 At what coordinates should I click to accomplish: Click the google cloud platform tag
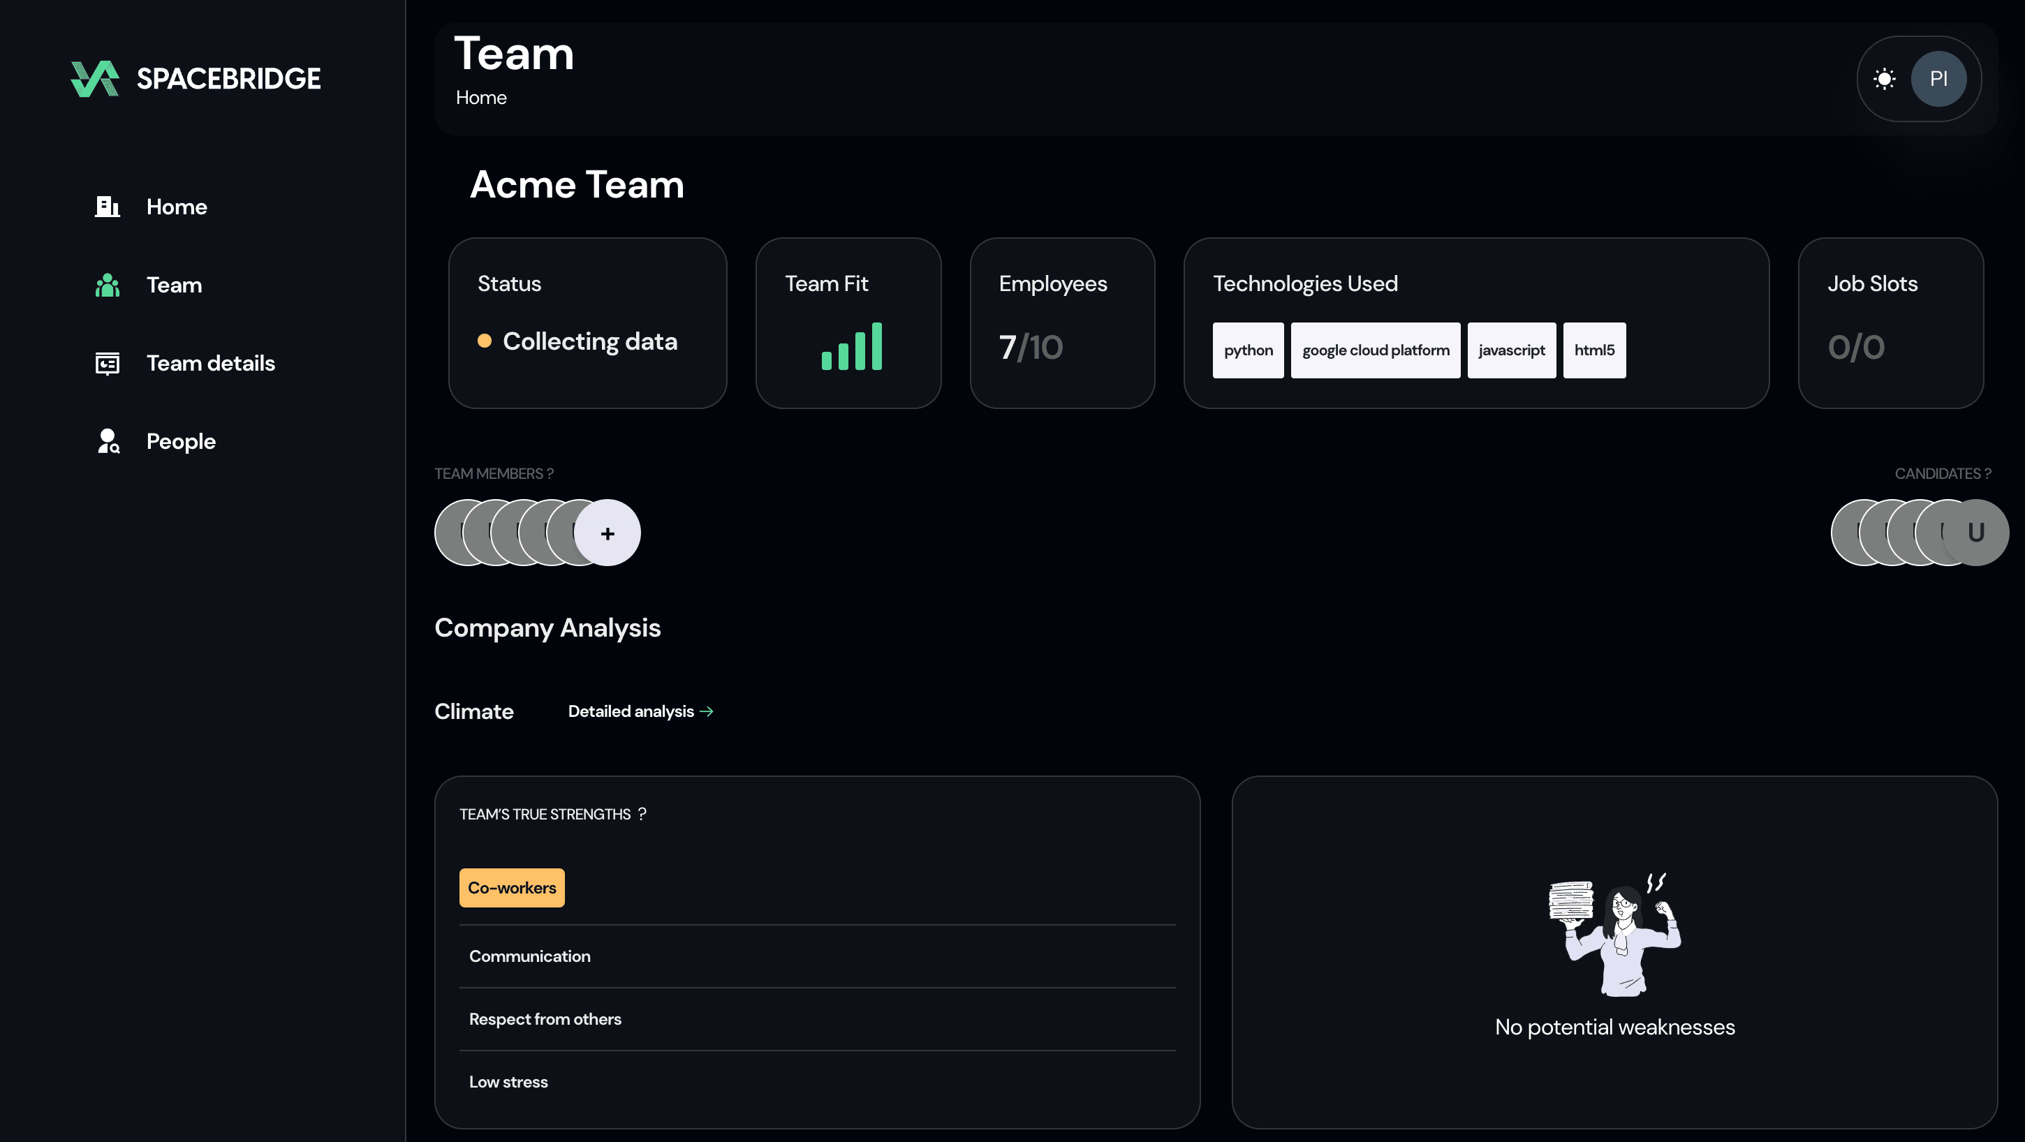pos(1375,350)
